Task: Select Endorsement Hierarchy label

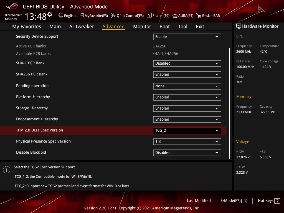Action: coord(37,119)
